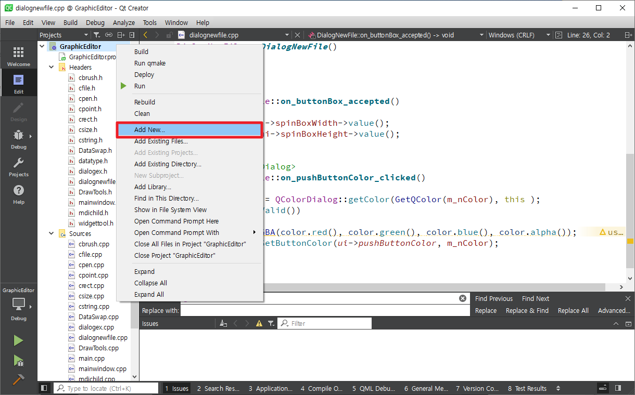The height and width of the screenshot is (395, 635).
Task: Click the Replace & Find button
Action: pyautogui.click(x=527, y=310)
